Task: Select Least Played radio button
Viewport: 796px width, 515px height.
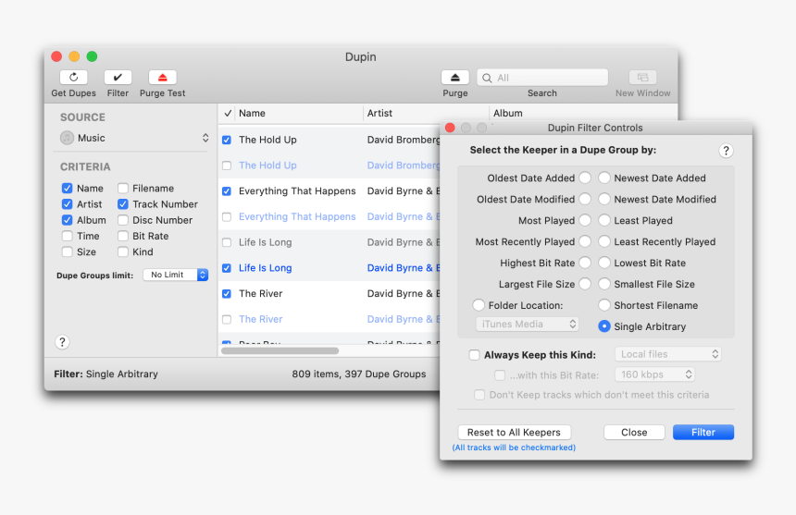Action: tap(604, 220)
